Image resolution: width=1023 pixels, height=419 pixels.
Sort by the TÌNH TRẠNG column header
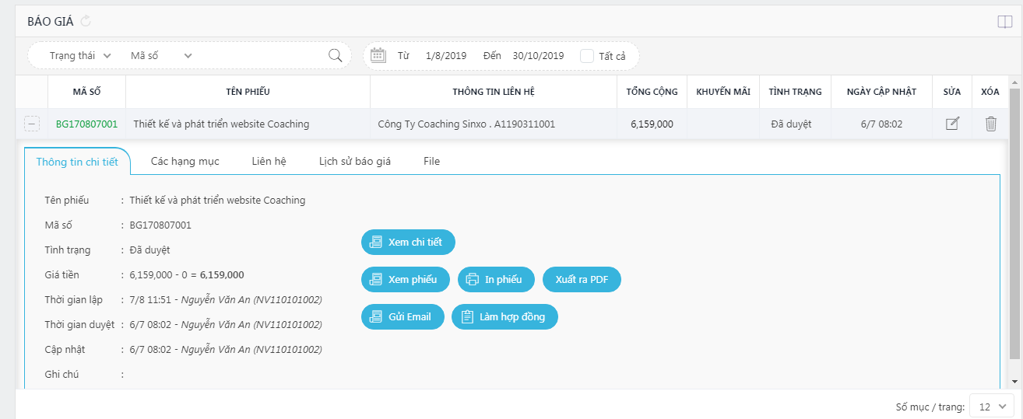pyautogui.click(x=795, y=92)
